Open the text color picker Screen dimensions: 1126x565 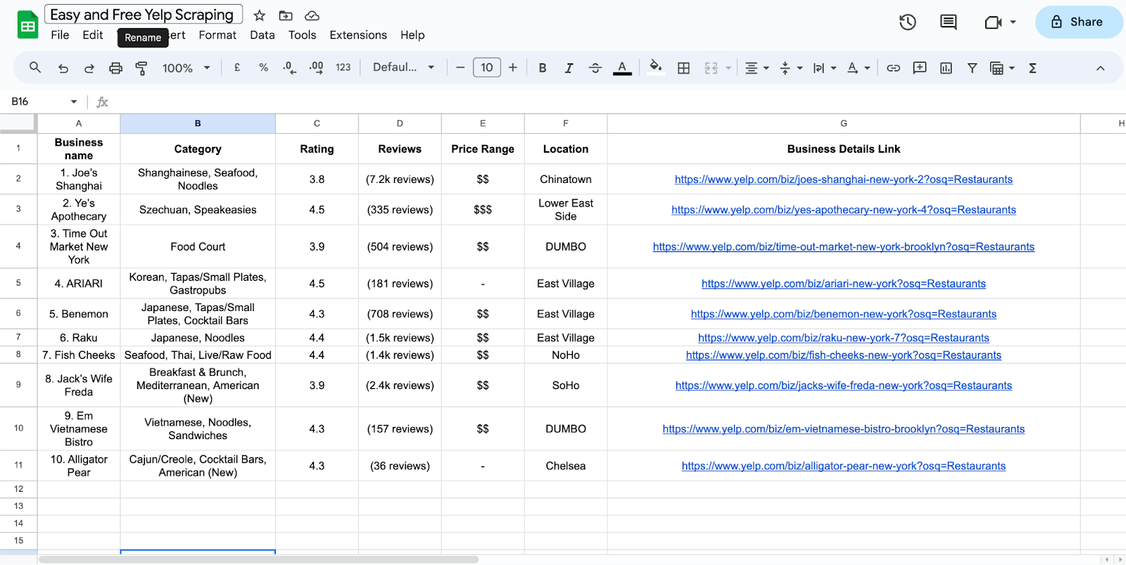(x=622, y=68)
